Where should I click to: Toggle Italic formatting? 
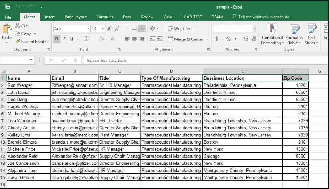pos(64,39)
